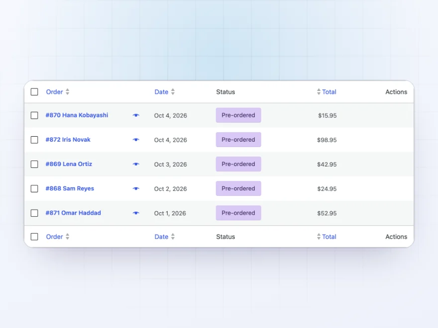
Task: Click the Actions column header at the top
Action: tap(396, 92)
